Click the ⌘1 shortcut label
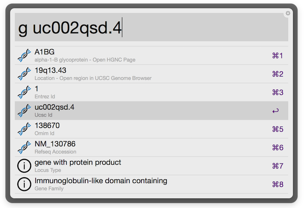 point(278,56)
